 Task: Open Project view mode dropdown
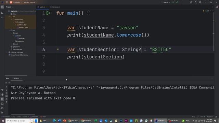pyautogui.click(x=9, y=7)
